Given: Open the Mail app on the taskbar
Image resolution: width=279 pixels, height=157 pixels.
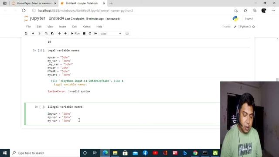Looking at the screenshot, I should coord(135,153).
